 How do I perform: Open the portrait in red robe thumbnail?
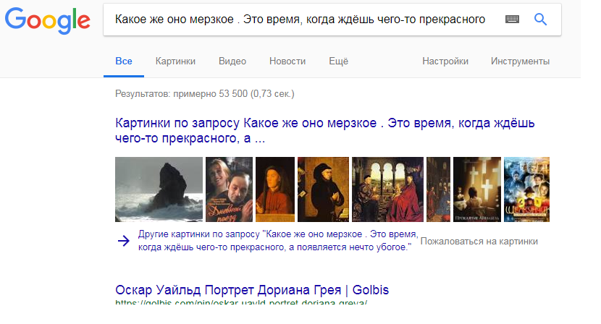click(275, 189)
